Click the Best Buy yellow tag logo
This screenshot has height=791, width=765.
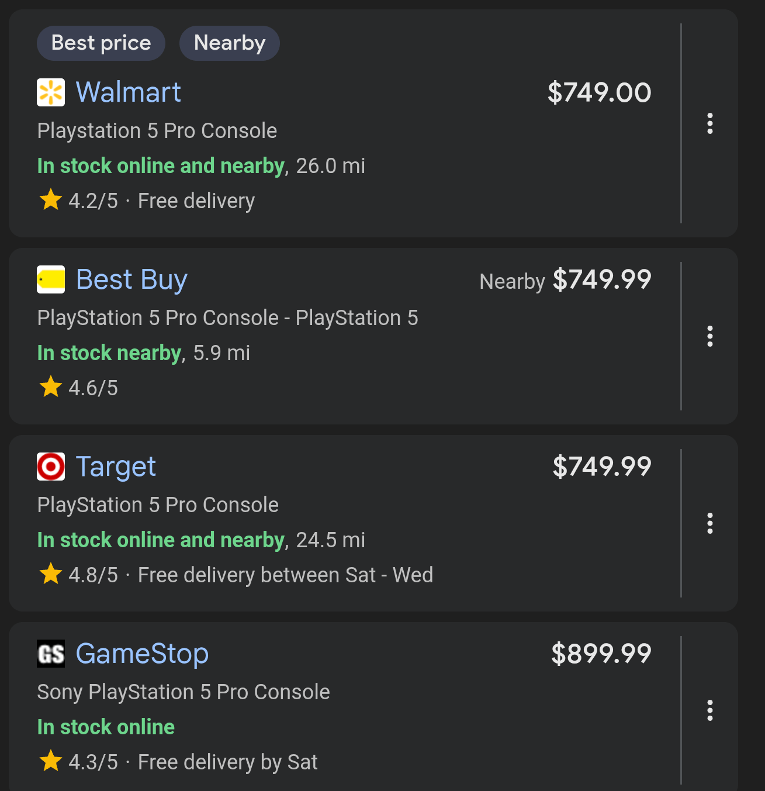[51, 279]
